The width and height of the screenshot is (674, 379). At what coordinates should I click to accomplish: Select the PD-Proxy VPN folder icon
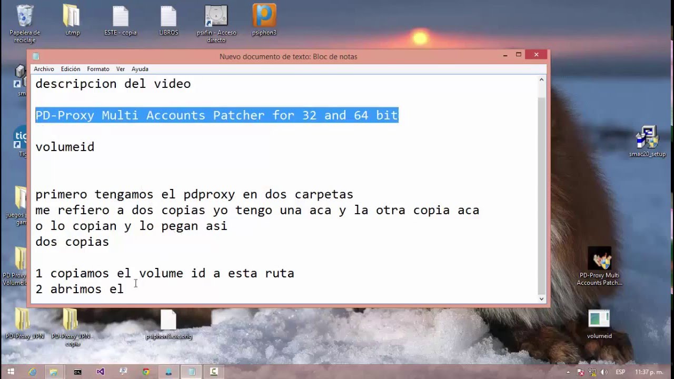(x=24, y=324)
